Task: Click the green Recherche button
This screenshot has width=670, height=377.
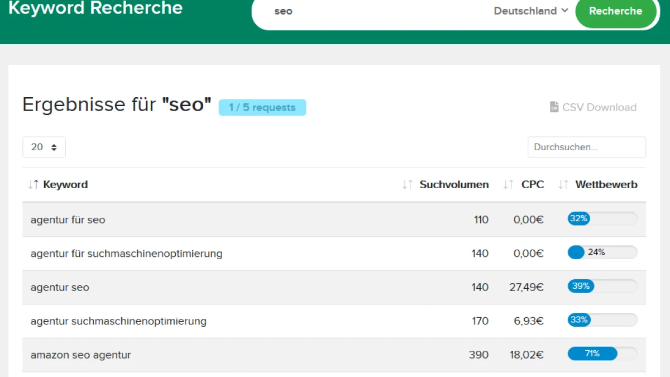Action: [615, 11]
